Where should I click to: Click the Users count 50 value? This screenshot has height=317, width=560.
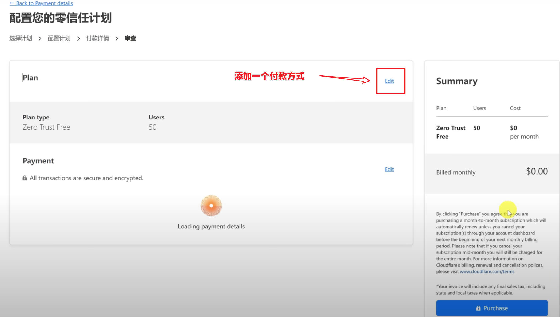(153, 127)
